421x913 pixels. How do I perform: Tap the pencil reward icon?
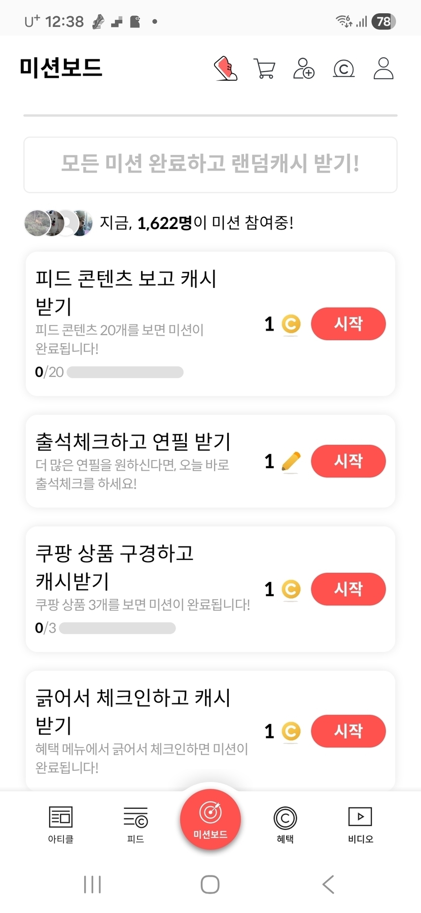click(291, 462)
